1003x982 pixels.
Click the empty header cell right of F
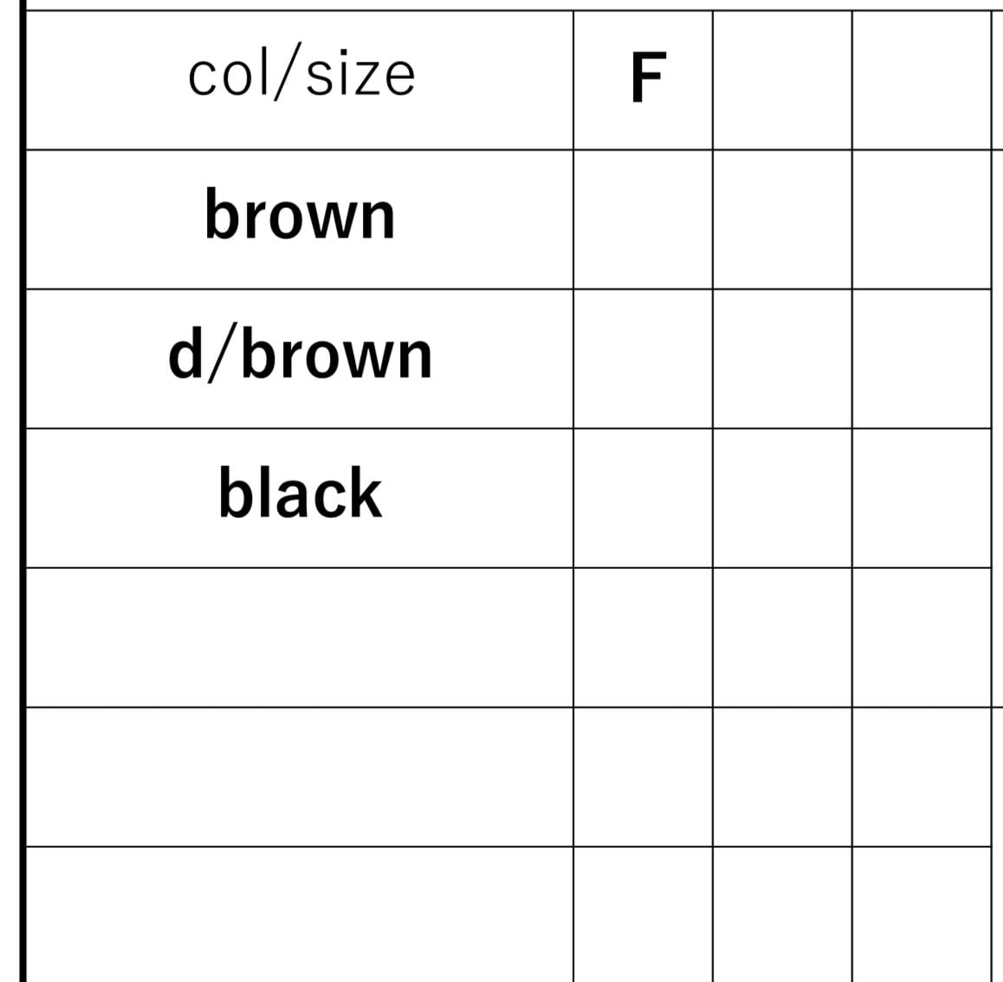(782, 80)
